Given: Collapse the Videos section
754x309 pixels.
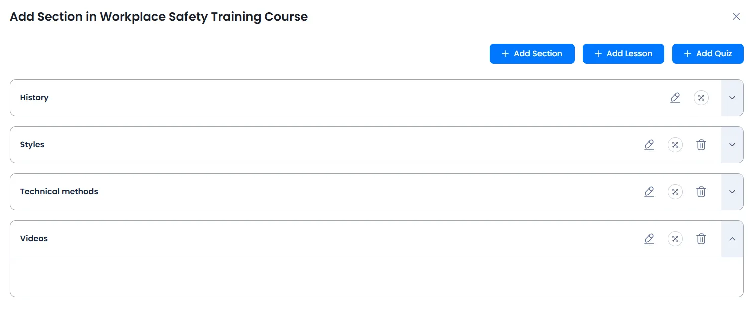Looking at the screenshot, I should click(x=732, y=239).
